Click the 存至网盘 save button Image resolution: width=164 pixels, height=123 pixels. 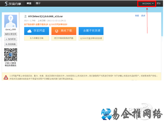click(36, 31)
